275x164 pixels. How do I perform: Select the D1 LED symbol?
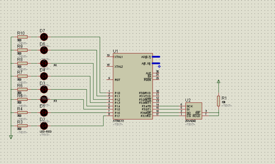[44, 113]
